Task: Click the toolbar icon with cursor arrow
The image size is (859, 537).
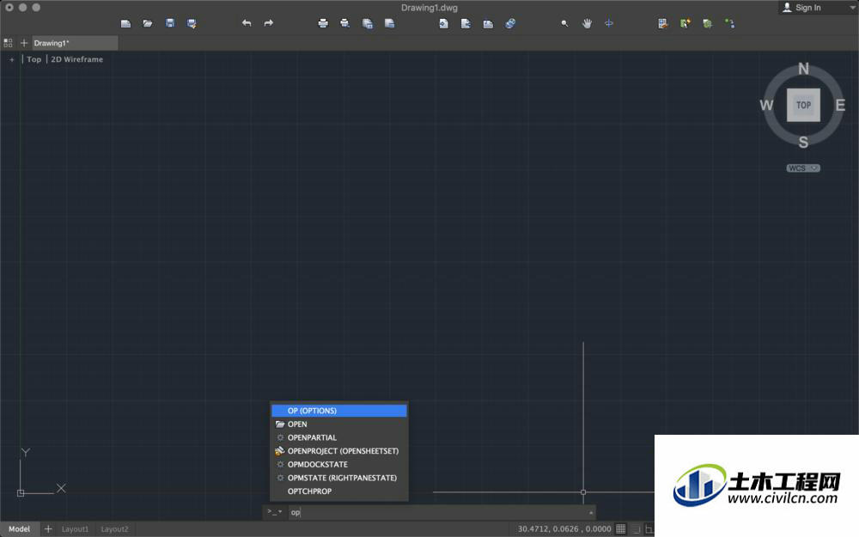Action: coord(685,23)
